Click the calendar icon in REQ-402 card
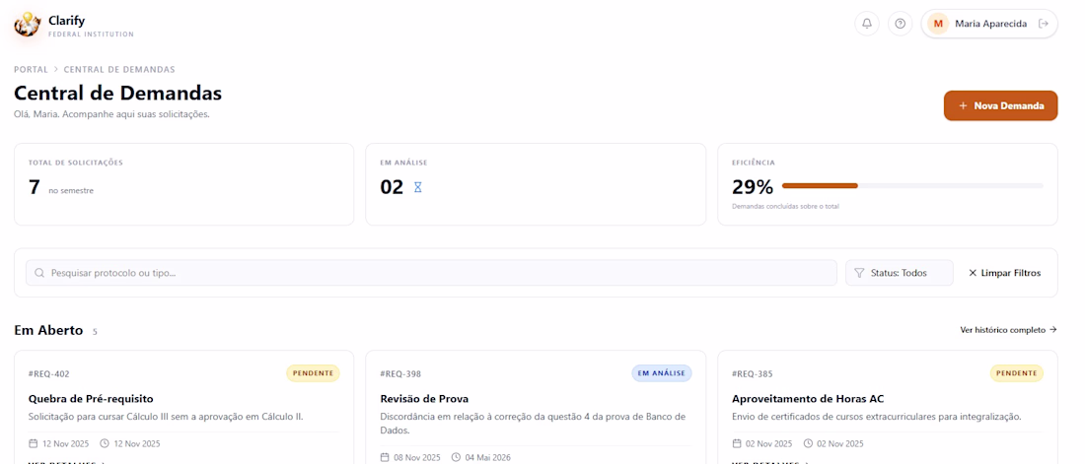This screenshot has width=1085, height=464. 34,443
